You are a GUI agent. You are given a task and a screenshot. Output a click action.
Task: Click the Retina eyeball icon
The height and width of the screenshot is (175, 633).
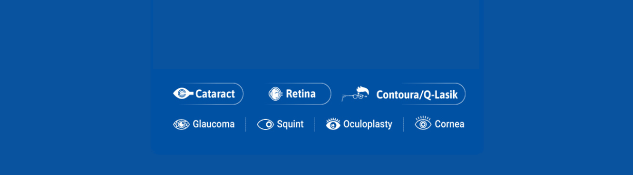tap(275, 94)
